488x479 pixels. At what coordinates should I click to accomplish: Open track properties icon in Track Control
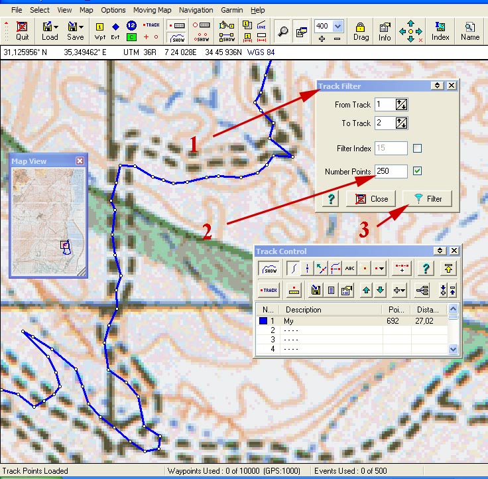pos(346,291)
